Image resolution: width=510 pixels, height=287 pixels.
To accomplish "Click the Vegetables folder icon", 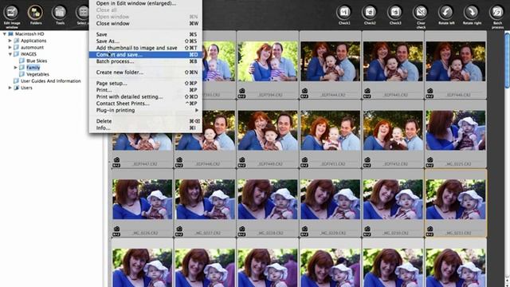I will click(22, 74).
